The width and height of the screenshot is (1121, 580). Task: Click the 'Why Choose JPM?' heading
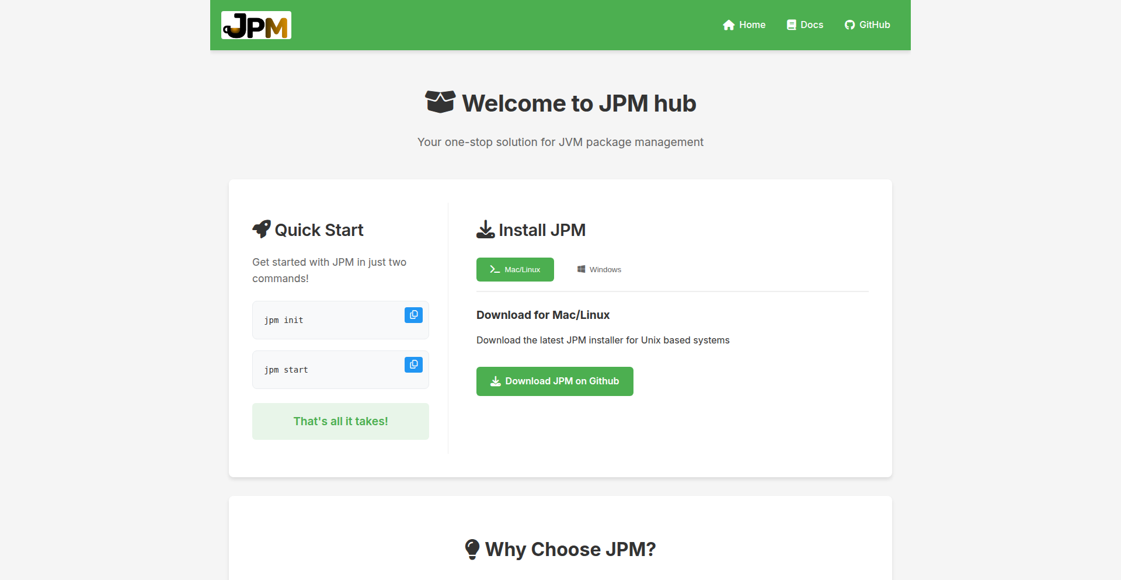pos(570,550)
